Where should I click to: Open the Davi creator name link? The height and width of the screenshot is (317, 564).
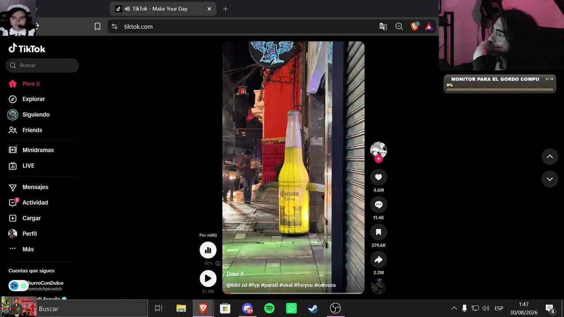(235, 274)
